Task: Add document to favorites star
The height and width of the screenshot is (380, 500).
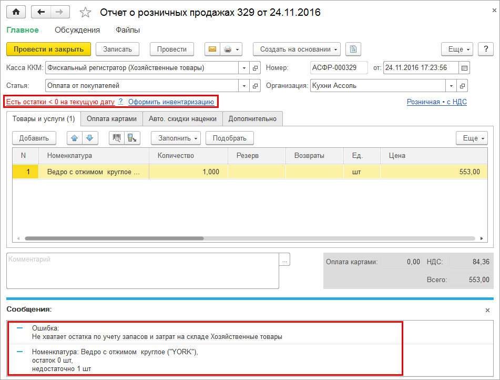Action: (85, 13)
